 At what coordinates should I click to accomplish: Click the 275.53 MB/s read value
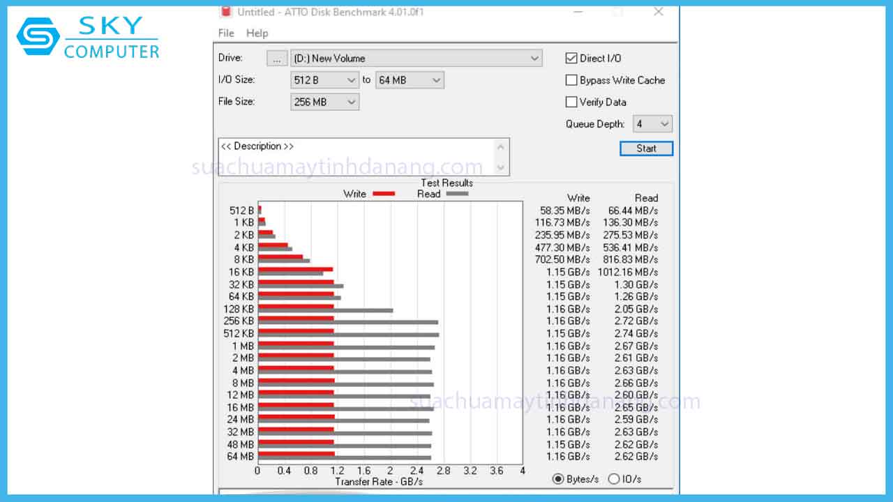pyautogui.click(x=630, y=235)
